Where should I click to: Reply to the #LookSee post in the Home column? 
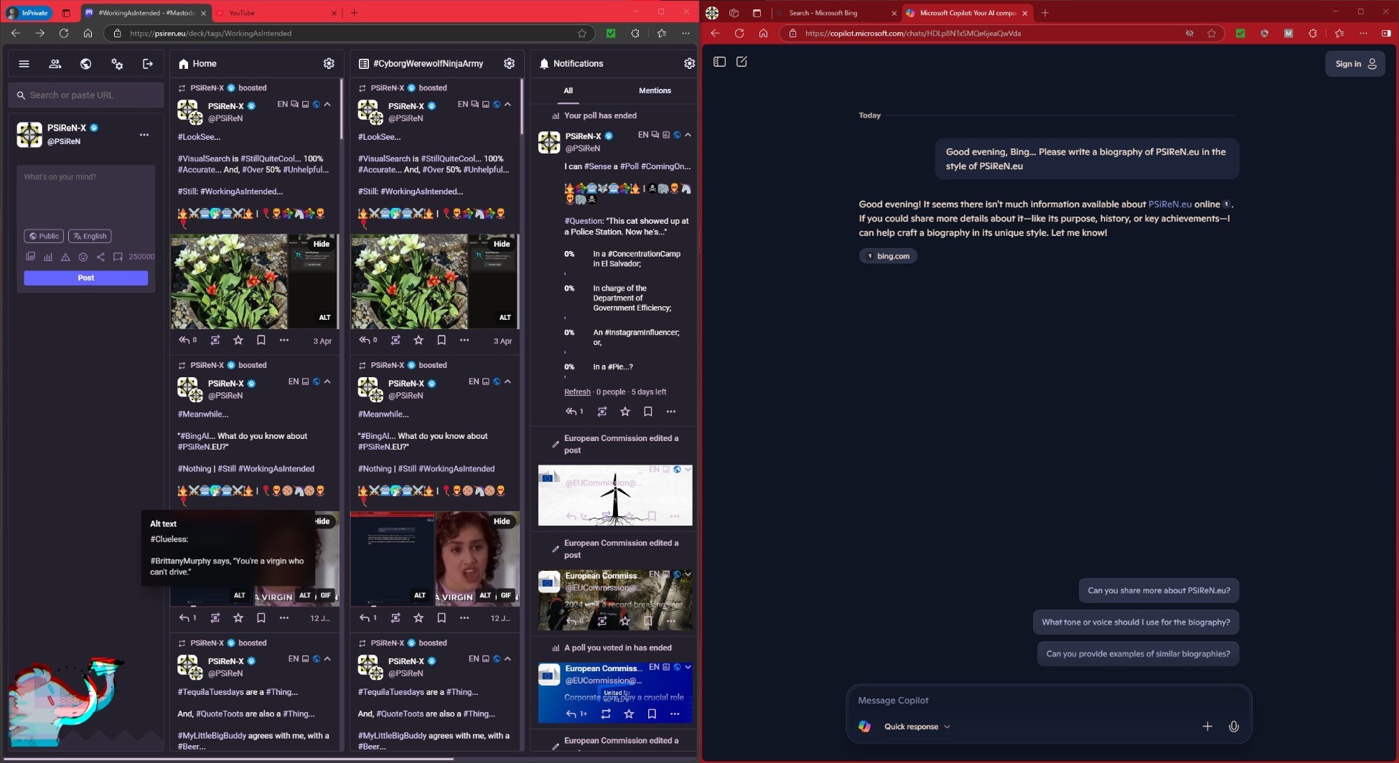point(187,340)
